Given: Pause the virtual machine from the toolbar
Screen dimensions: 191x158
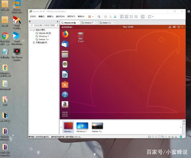Looking at the screenshot, I should click(90, 17).
